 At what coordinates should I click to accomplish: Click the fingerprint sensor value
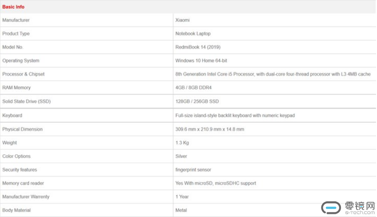tap(193, 170)
